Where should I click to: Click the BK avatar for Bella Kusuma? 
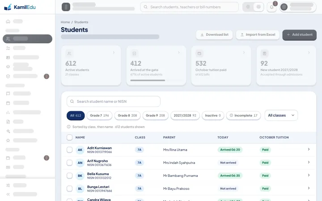pyautogui.click(x=80, y=176)
